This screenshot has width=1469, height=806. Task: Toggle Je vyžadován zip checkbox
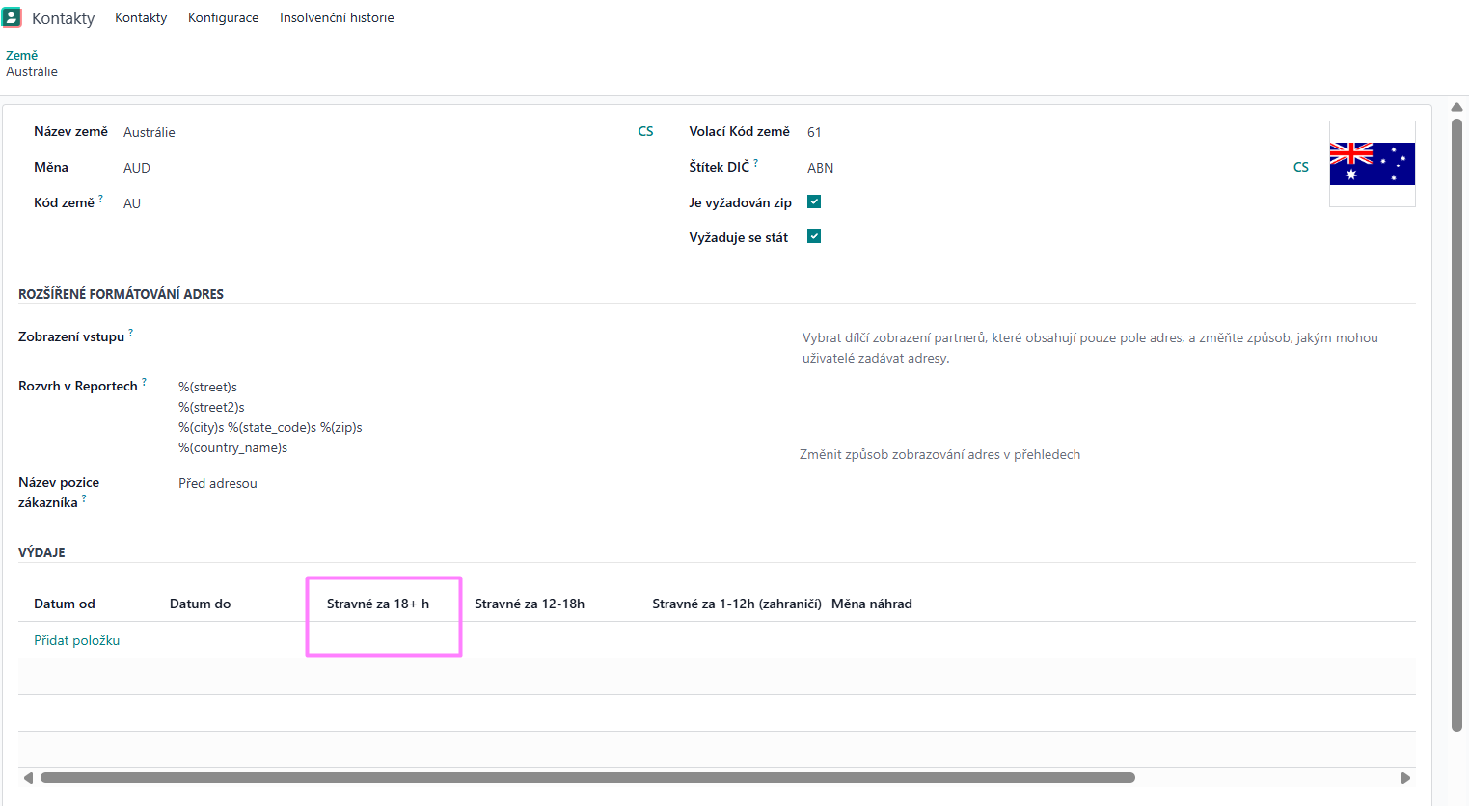(x=814, y=201)
